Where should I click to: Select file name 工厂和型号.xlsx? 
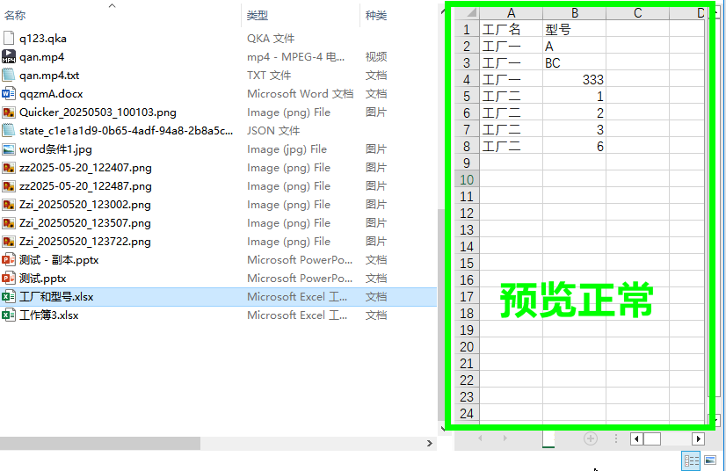pos(56,297)
